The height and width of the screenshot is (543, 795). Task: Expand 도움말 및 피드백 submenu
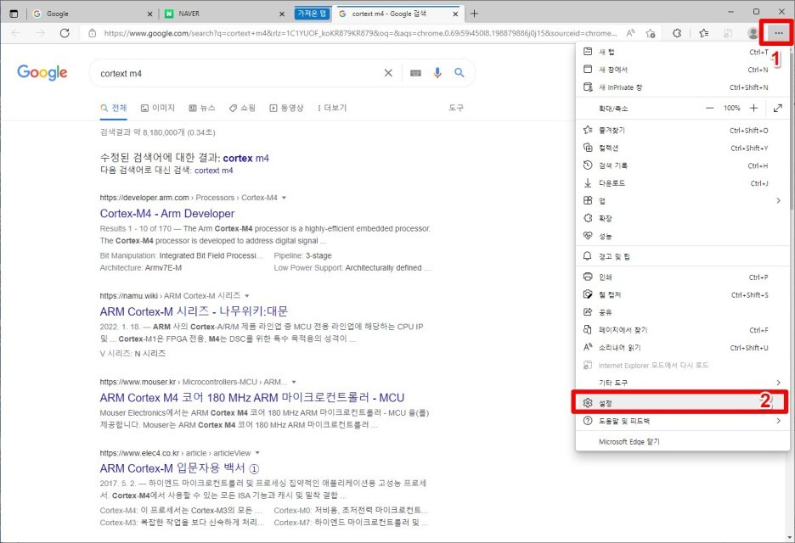tap(682, 421)
